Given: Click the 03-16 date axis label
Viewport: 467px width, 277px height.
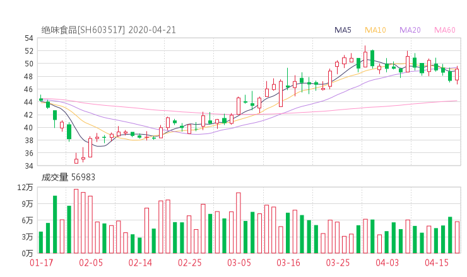Looking at the screenshot, I should coord(288,263).
